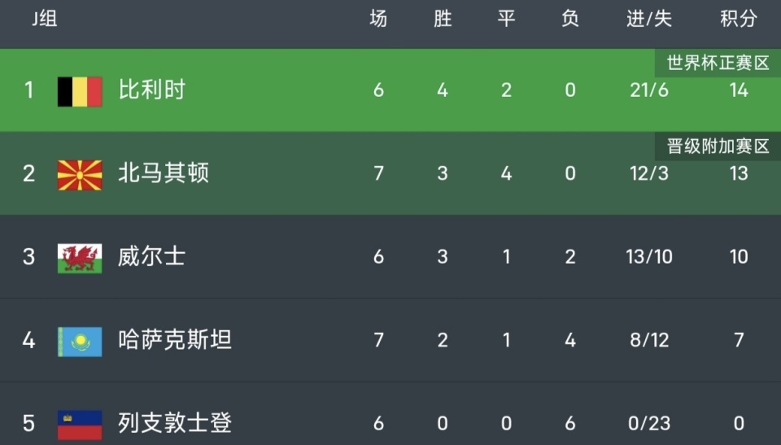Click the Liechtenstein flag icon
Screen dimensions: 781x445
click(79, 424)
